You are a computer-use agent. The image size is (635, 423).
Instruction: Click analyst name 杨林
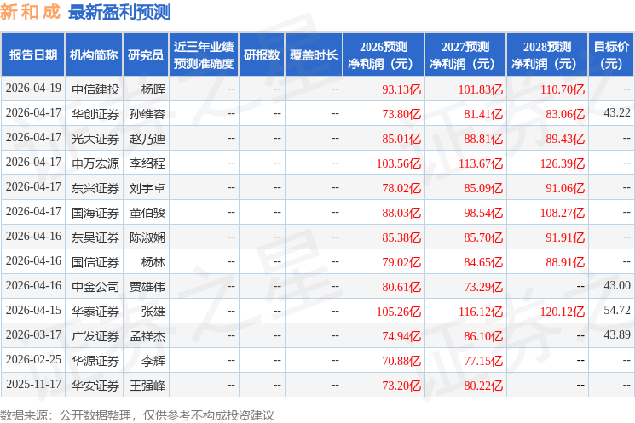tap(153, 262)
